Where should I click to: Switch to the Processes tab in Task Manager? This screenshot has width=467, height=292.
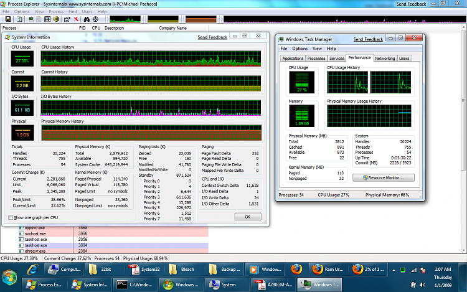316,59
